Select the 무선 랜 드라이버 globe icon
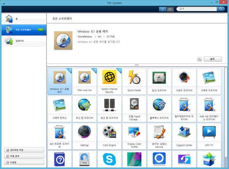Image resolution: width=229 pixels, height=169 pixels. 84,105
